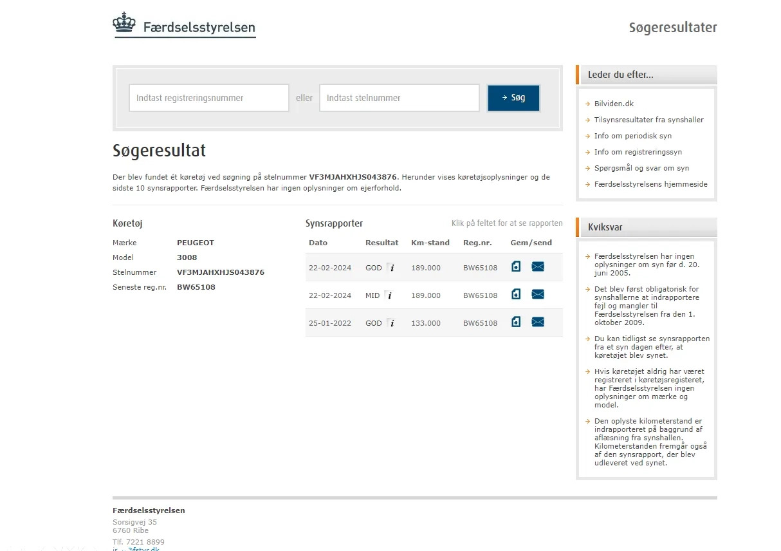Click Seneste reg.nr. value BW65108
This screenshot has width=781, height=551.
pyautogui.click(x=196, y=287)
